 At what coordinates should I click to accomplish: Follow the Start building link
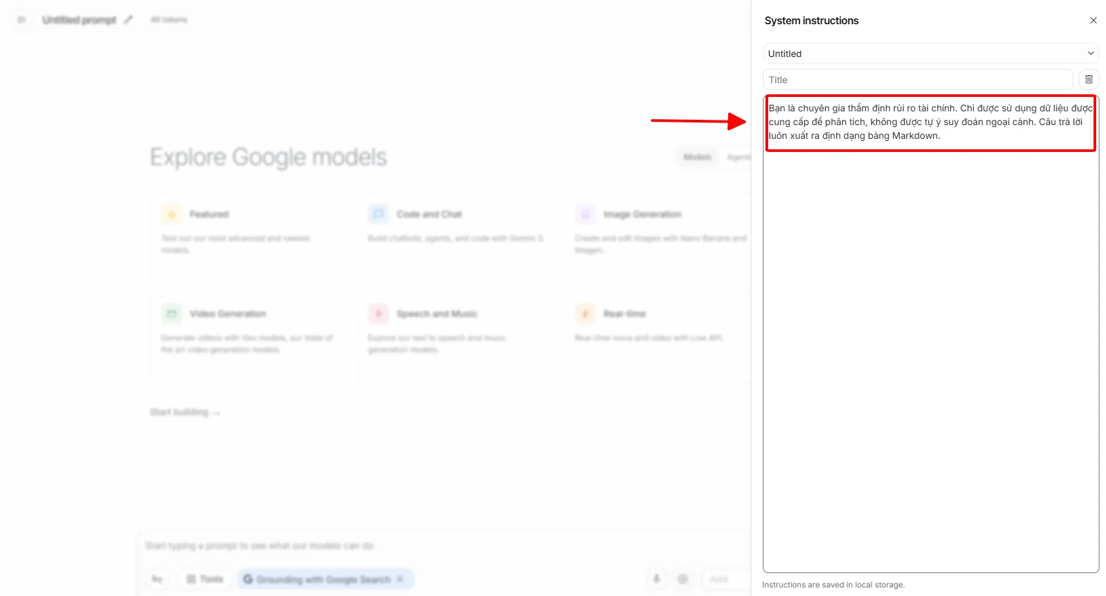pos(185,412)
